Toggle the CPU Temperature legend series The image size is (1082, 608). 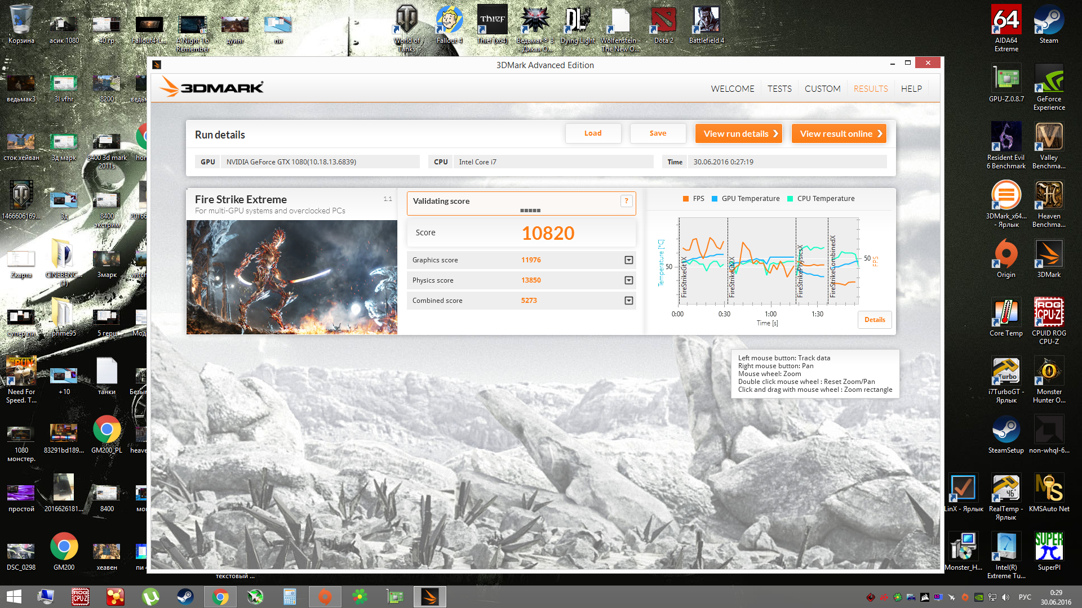tap(821, 199)
